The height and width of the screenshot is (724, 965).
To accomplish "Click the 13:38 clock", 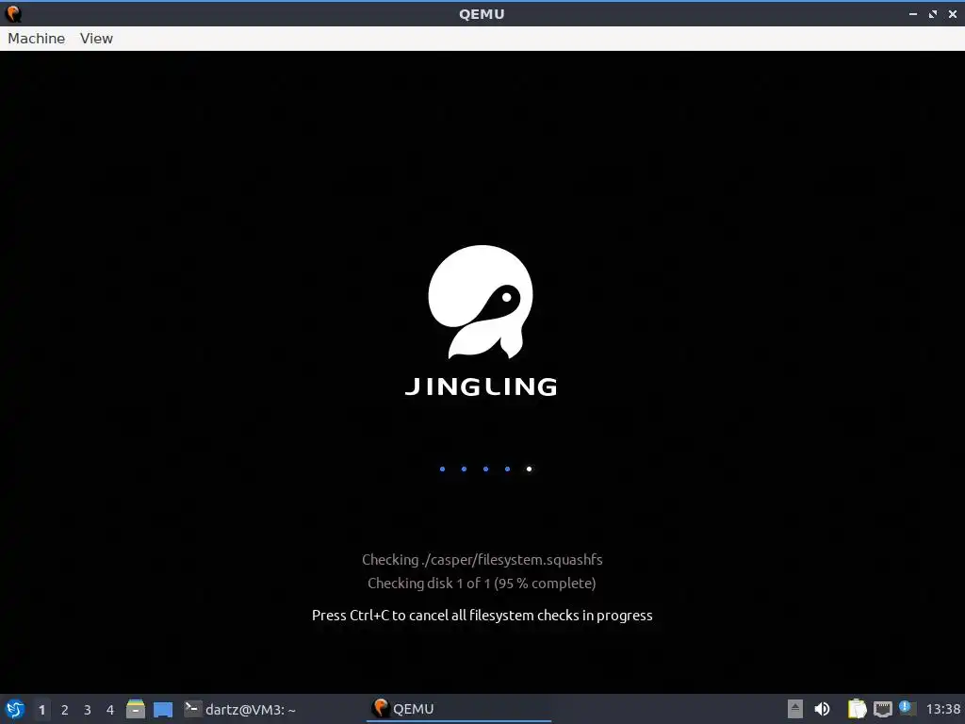I will click(x=942, y=709).
